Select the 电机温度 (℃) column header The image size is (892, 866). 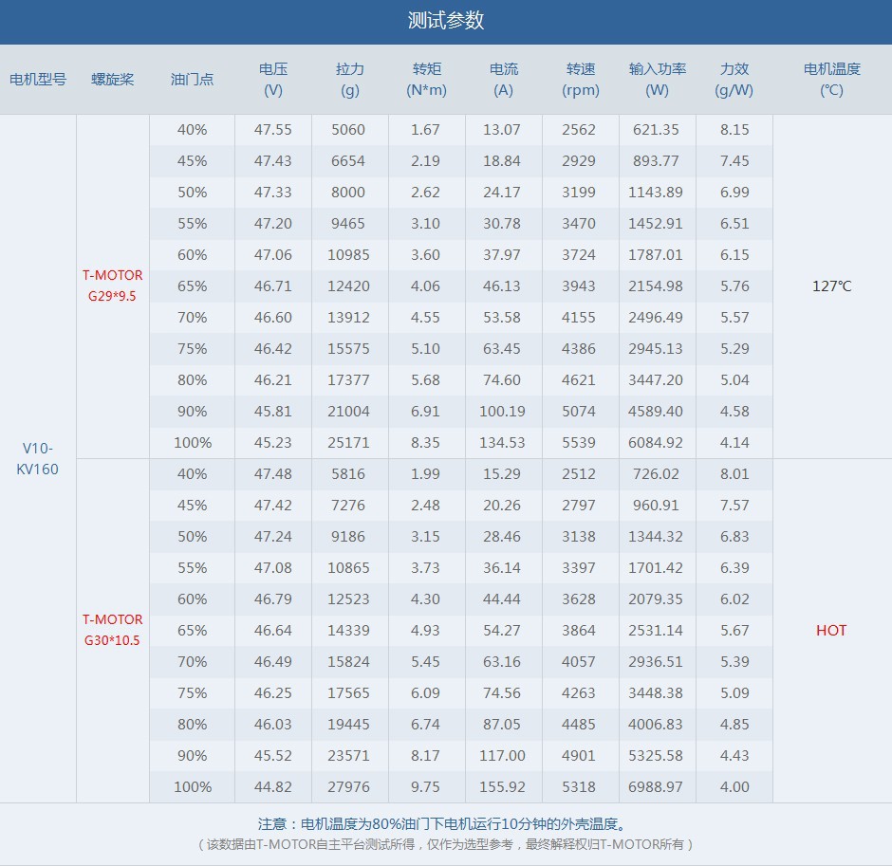click(831, 79)
